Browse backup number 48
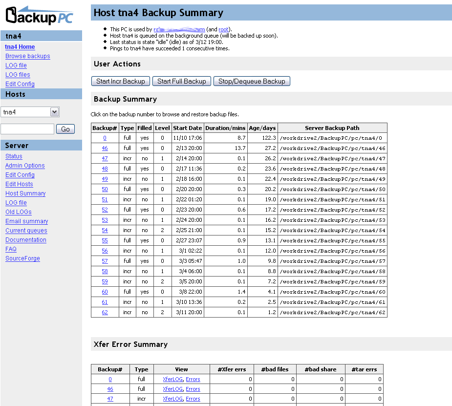The image size is (452, 406). click(105, 169)
